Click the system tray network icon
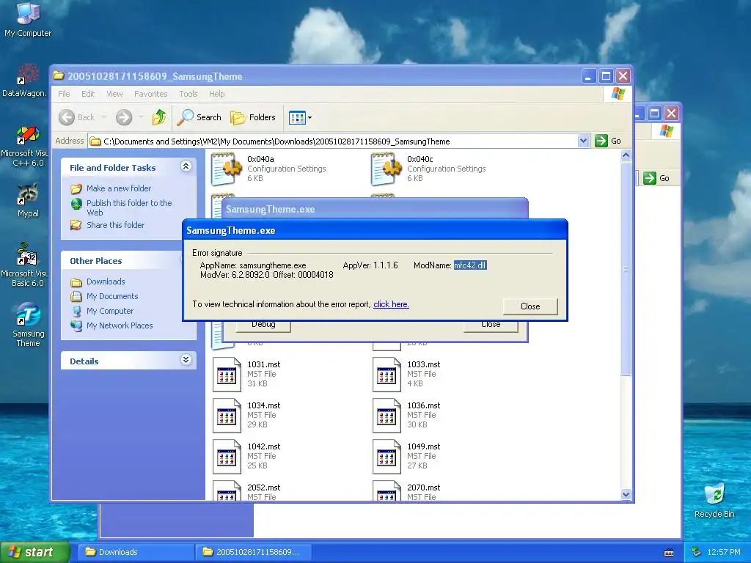Screen dimensions: 751x563 coord(696,552)
